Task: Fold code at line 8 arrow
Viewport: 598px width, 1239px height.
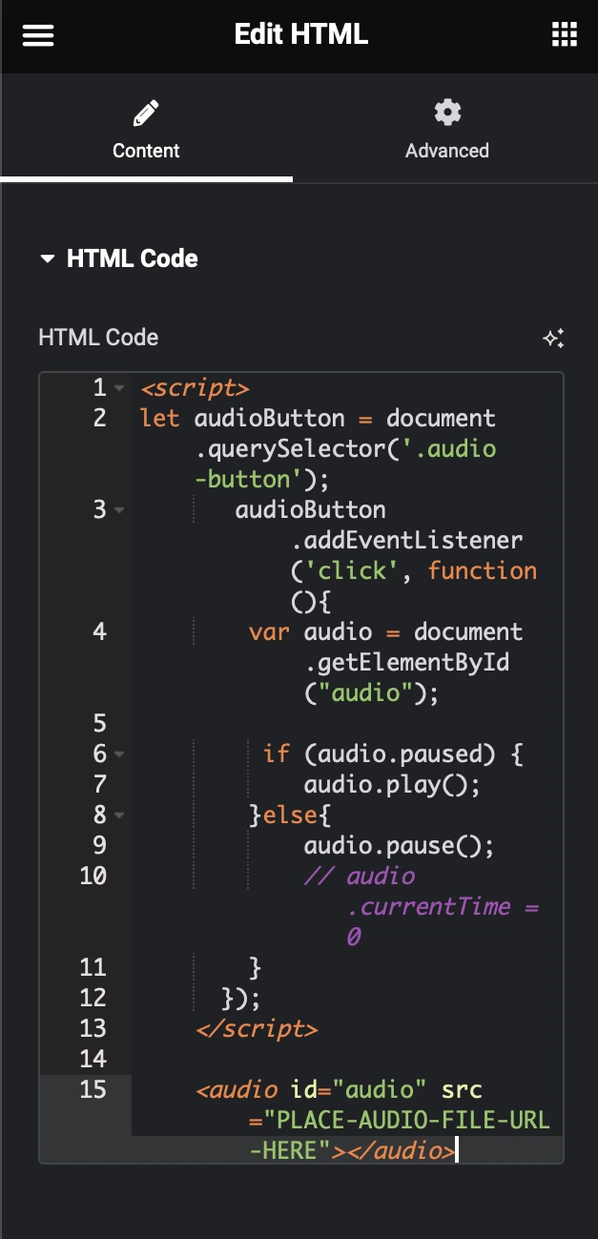Action: [119, 816]
